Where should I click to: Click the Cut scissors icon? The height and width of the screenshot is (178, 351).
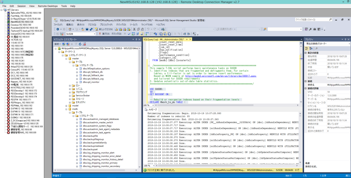click(x=134, y=29)
